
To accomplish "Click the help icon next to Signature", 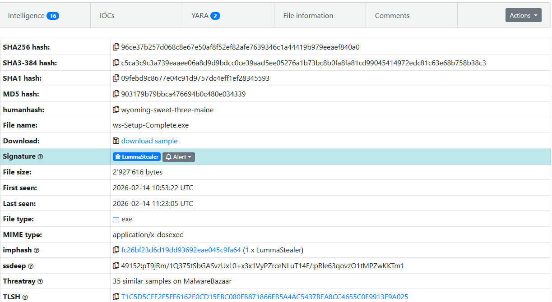I will [40, 157].
